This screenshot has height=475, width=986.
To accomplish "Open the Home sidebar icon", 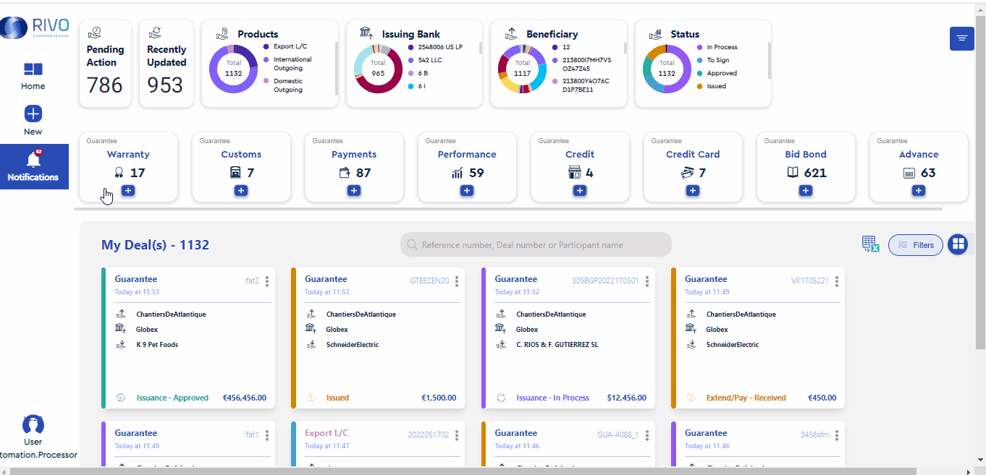I will point(33,69).
